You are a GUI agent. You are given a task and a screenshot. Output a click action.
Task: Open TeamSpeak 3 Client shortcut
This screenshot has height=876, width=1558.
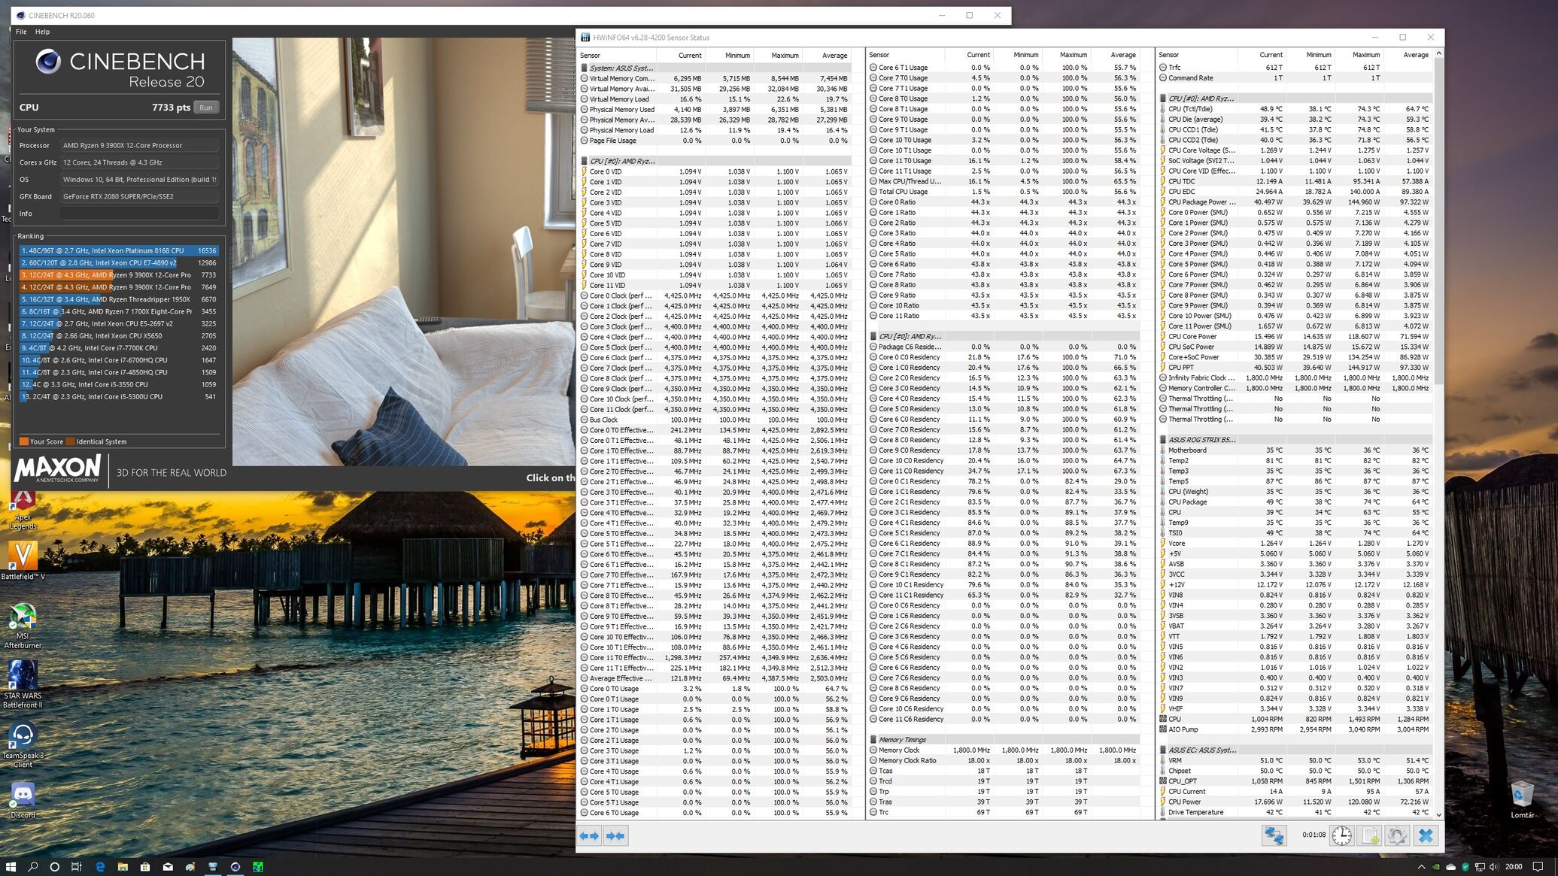(x=23, y=744)
